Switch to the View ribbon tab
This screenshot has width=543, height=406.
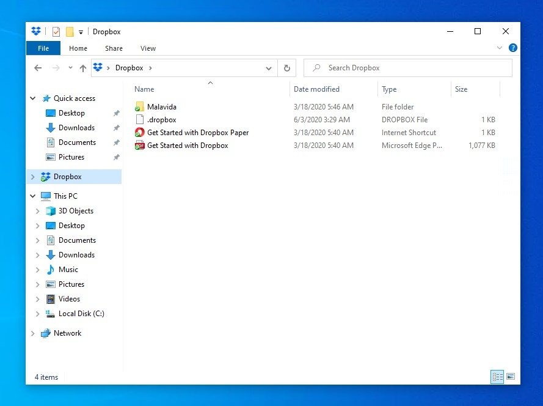coord(148,48)
